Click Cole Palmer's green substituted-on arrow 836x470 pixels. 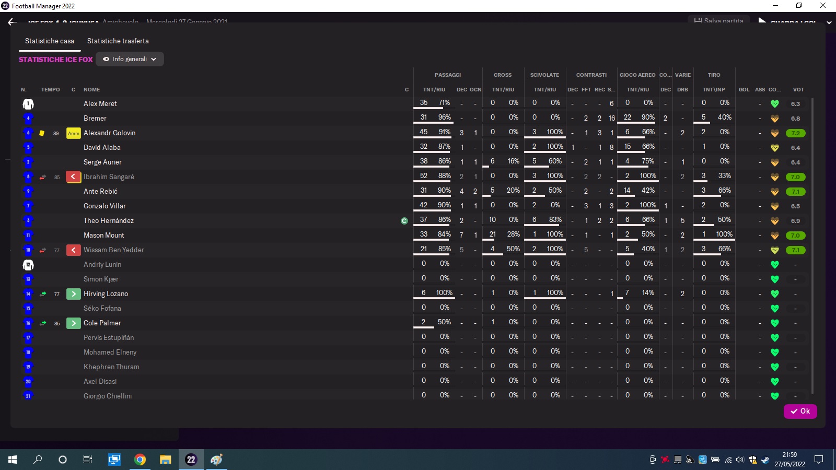click(x=74, y=323)
